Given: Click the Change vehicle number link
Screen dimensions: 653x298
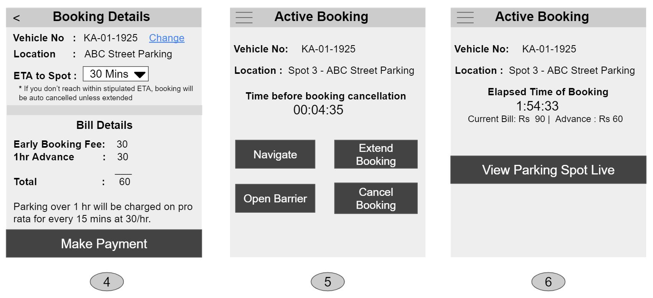Looking at the screenshot, I should tap(167, 38).
